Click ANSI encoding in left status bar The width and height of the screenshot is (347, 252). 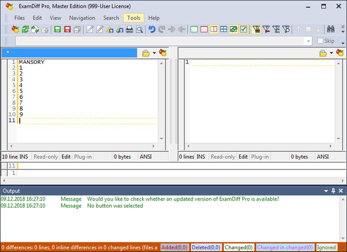[146, 157]
